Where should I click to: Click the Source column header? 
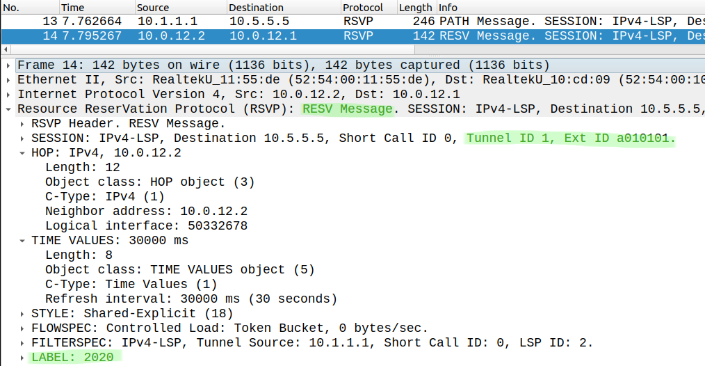181,7
